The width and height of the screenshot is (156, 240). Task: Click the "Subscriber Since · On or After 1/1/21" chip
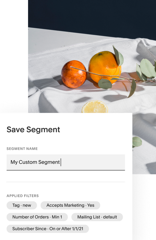(x=48, y=229)
